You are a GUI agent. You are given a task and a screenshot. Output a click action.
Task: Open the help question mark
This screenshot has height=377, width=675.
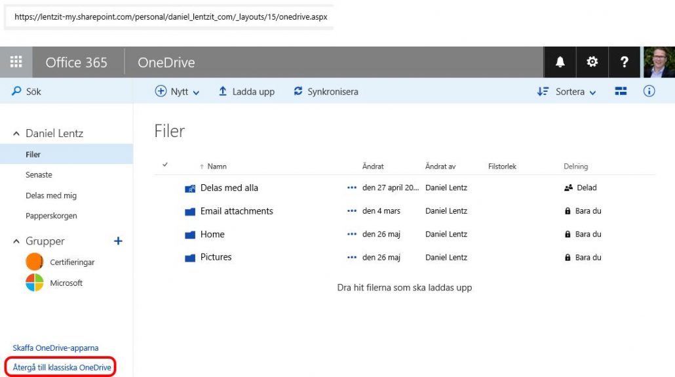click(x=625, y=62)
